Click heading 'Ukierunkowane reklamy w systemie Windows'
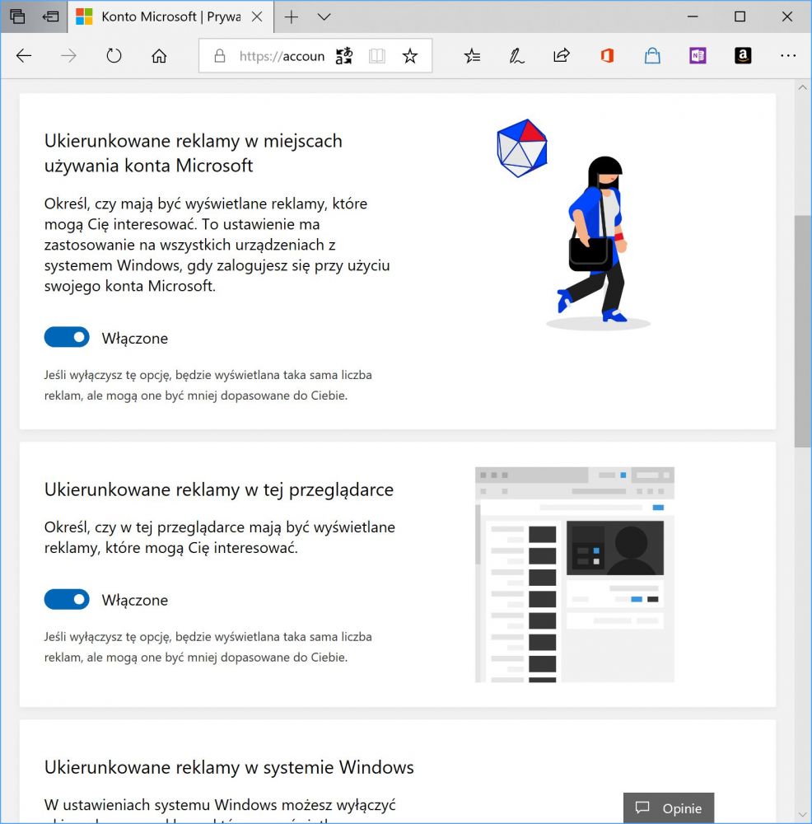812x824 pixels. (229, 767)
